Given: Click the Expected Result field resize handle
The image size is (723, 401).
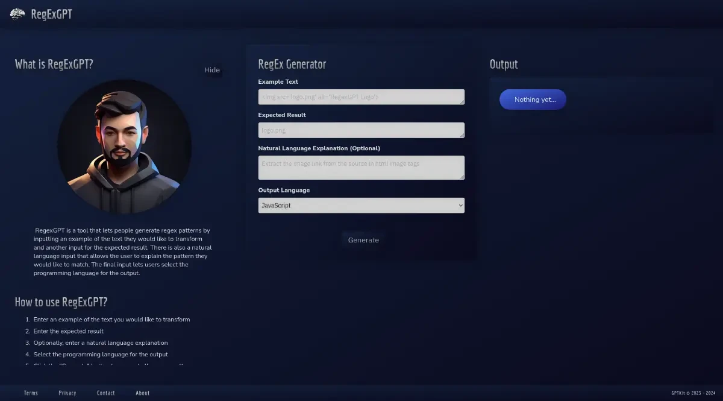Looking at the screenshot, I should click(x=462, y=135).
